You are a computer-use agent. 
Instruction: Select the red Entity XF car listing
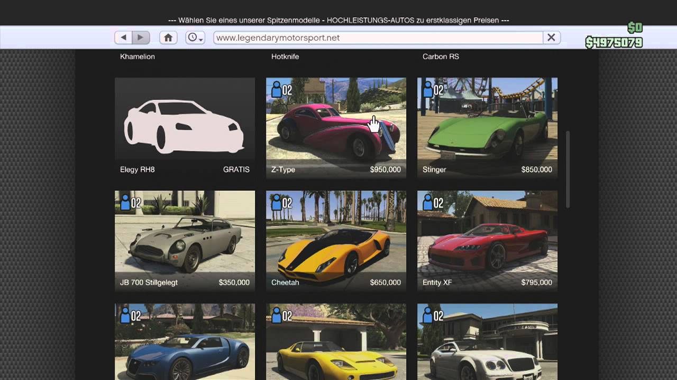487,240
